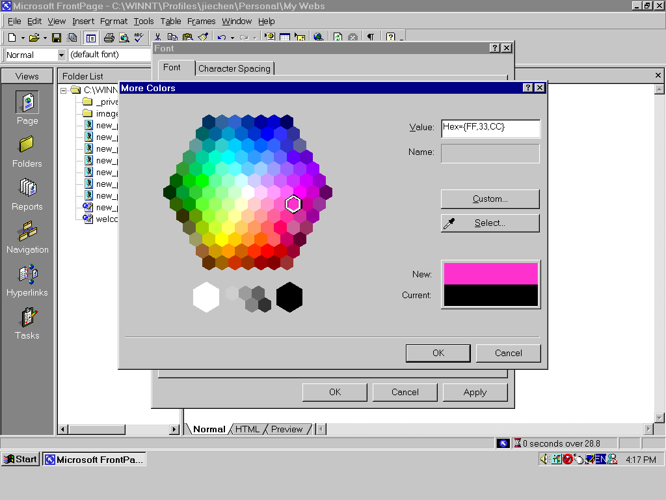Confirm More Colors with OK

point(438,353)
